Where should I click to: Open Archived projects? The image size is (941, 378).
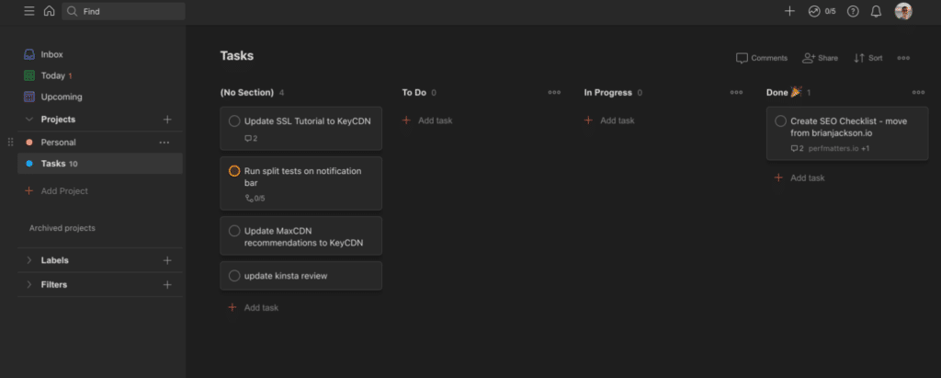62,228
